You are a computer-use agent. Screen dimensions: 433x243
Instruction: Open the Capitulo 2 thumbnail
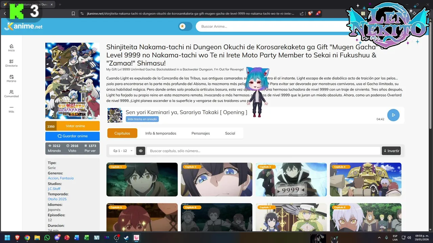pos(216,180)
